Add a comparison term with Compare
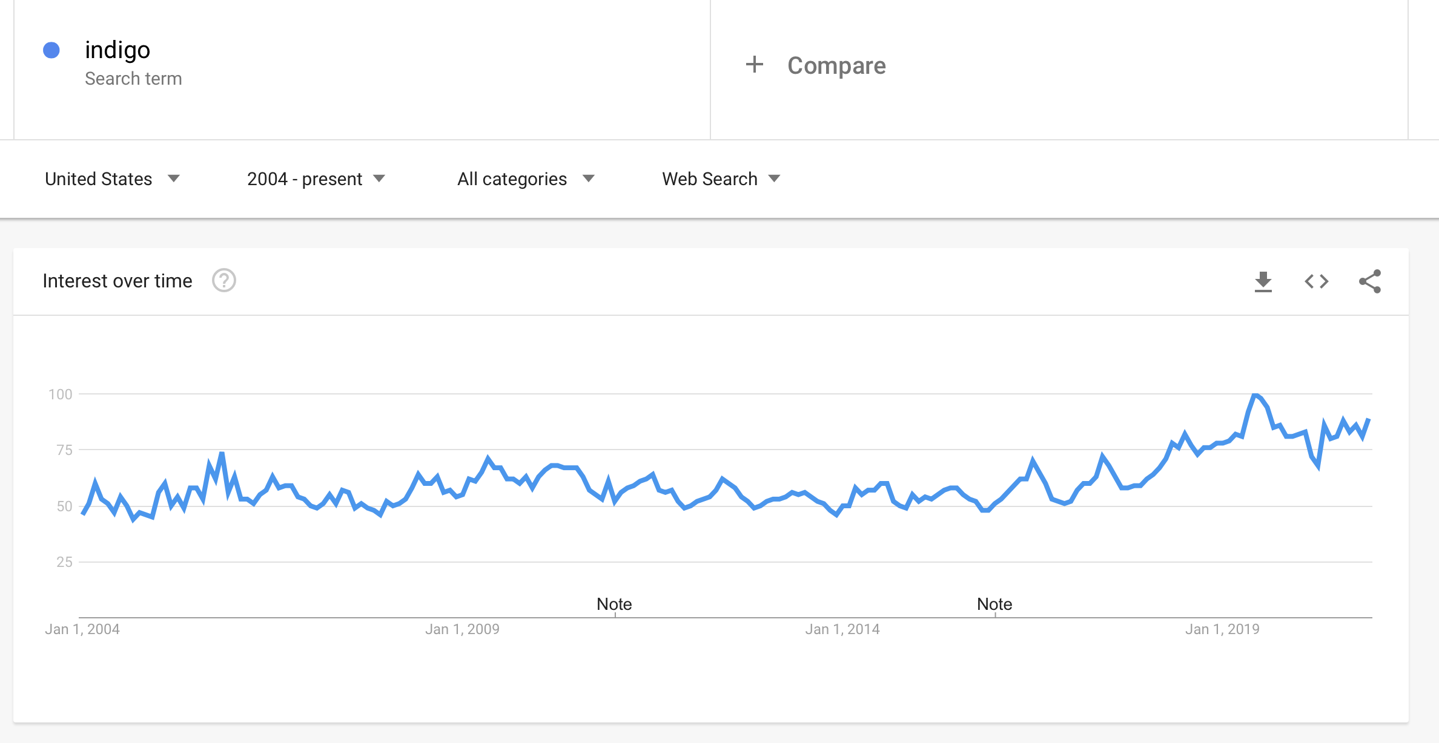Image resolution: width=1439 pixels, height=743 pixels. pos(836,65)
